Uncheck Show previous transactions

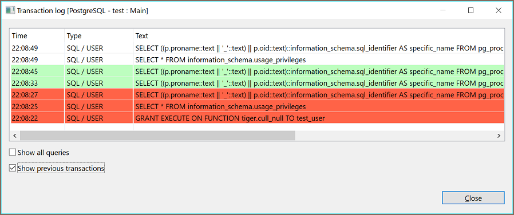point(13,168)
